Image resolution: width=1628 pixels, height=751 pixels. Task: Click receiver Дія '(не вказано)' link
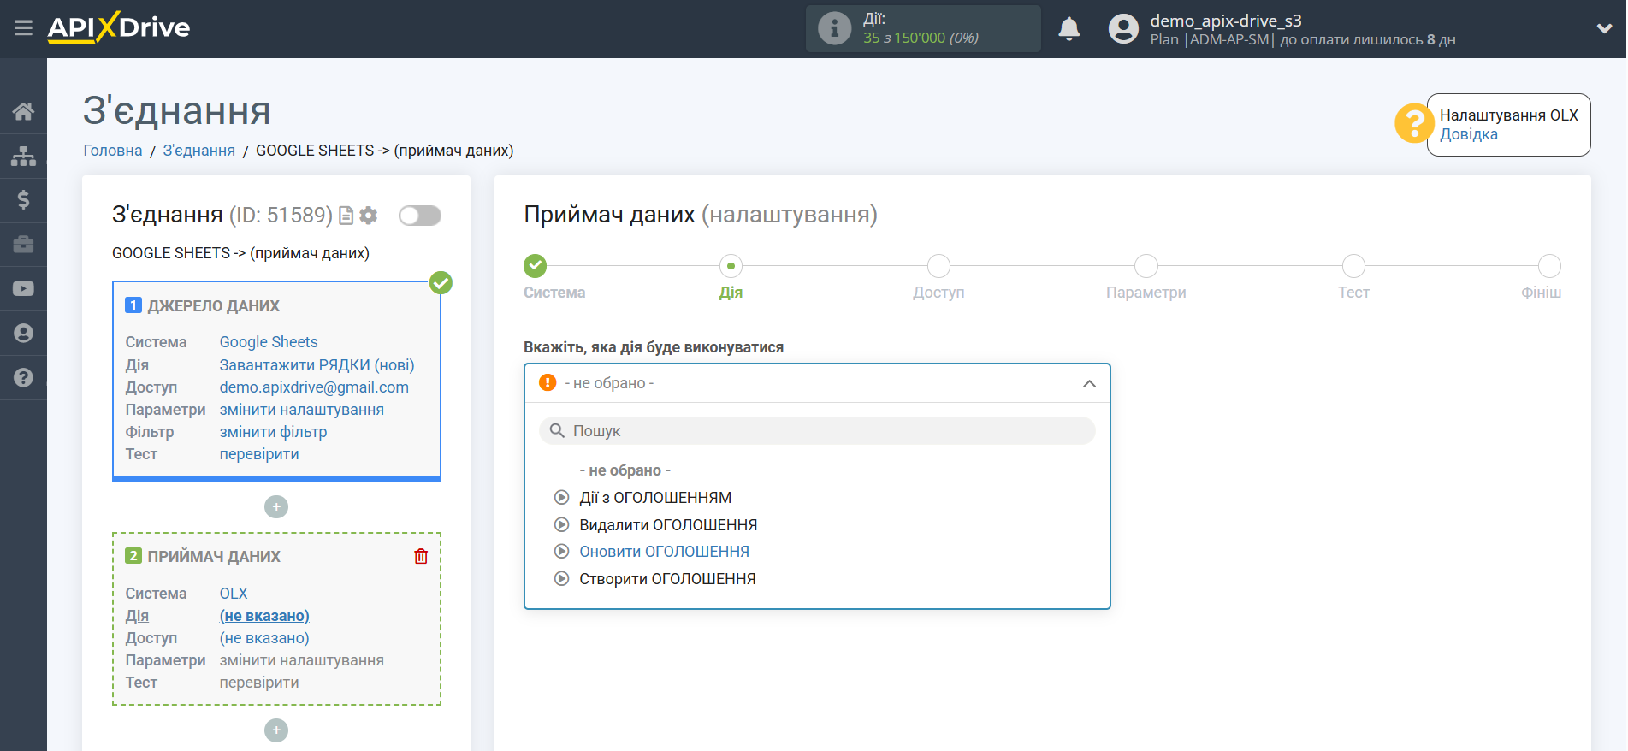pos(264,616)
